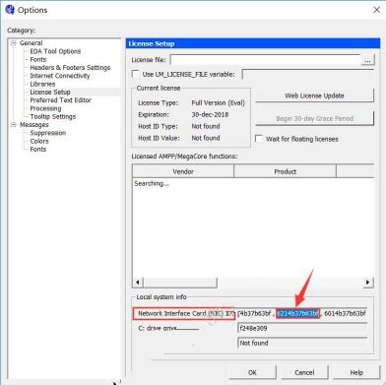Click the Cancel button
Screen dimensions: 386x385
304,372
